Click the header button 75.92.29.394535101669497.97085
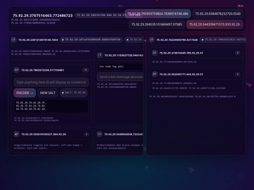 (157, 24)
